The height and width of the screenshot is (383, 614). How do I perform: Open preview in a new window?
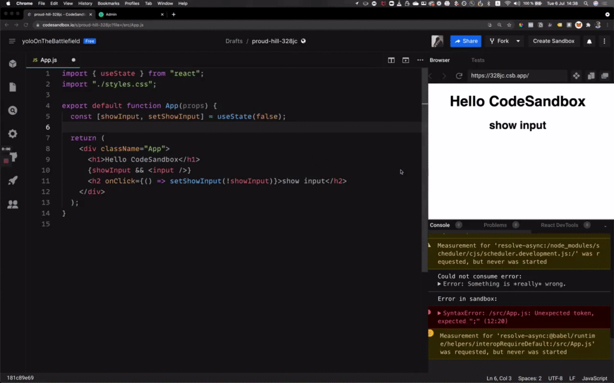coord(606,76)
